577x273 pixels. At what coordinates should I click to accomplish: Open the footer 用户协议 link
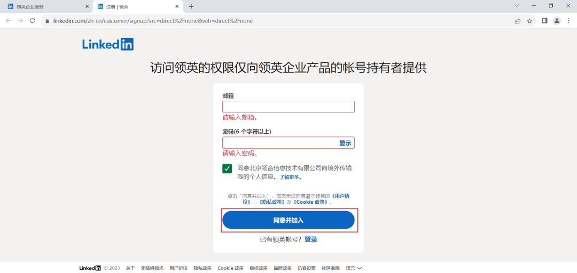(178, 268)
